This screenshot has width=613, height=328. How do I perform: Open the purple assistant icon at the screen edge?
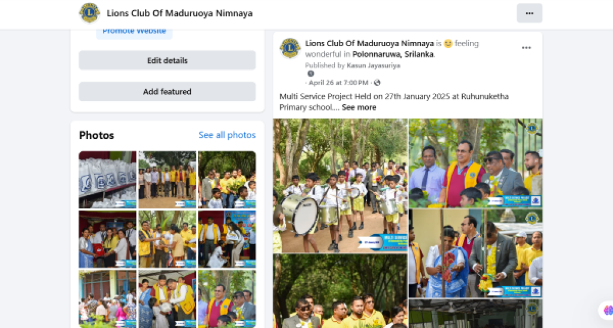608,310
